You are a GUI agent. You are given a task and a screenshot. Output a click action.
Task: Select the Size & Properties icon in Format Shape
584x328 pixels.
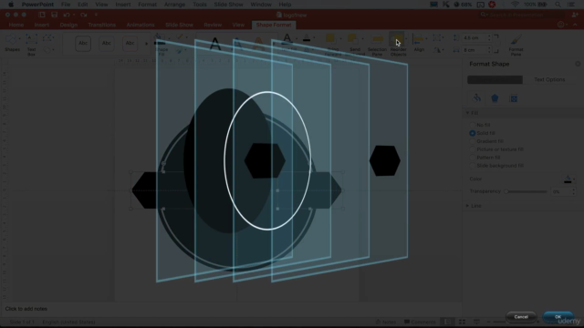(x=514, y=98)
